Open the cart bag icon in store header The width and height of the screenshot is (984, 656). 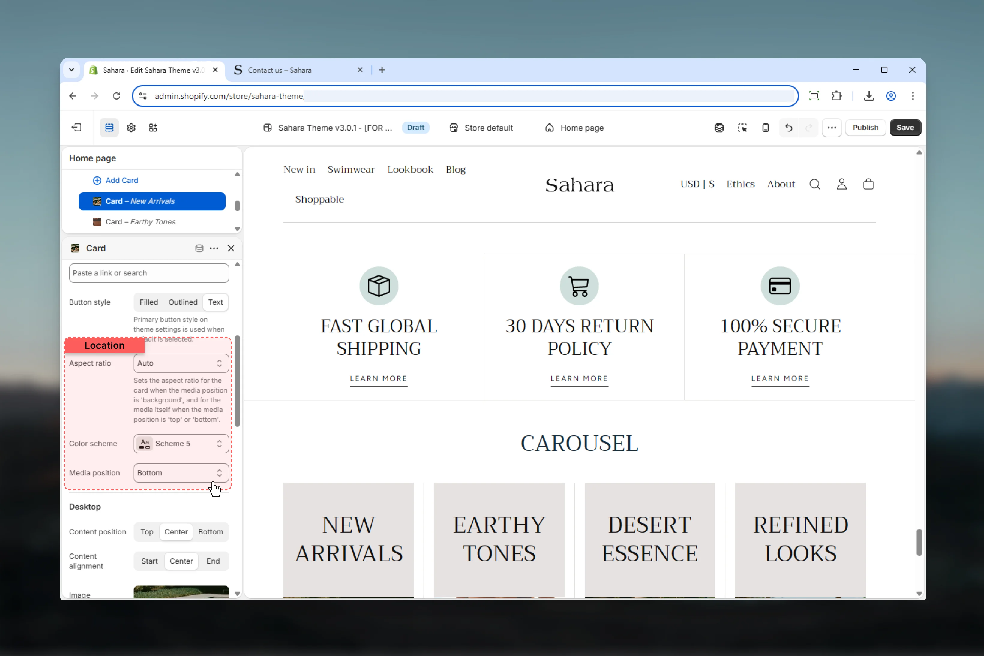pyautogui.click(x=868, y=185)
